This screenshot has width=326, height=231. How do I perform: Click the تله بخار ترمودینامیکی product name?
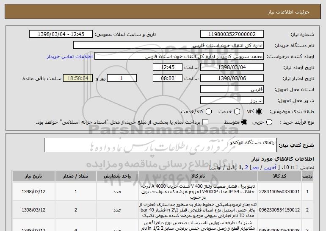tap(198, 210)
